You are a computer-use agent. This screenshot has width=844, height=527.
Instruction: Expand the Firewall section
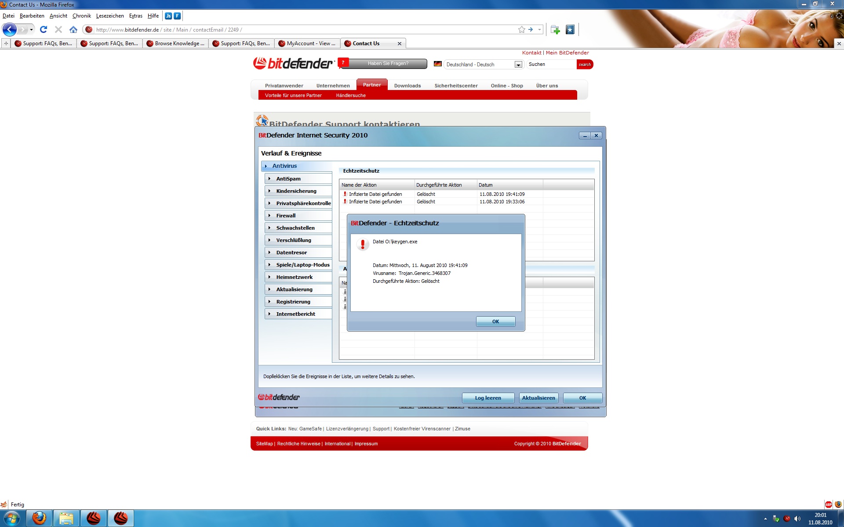pos(298,216)
